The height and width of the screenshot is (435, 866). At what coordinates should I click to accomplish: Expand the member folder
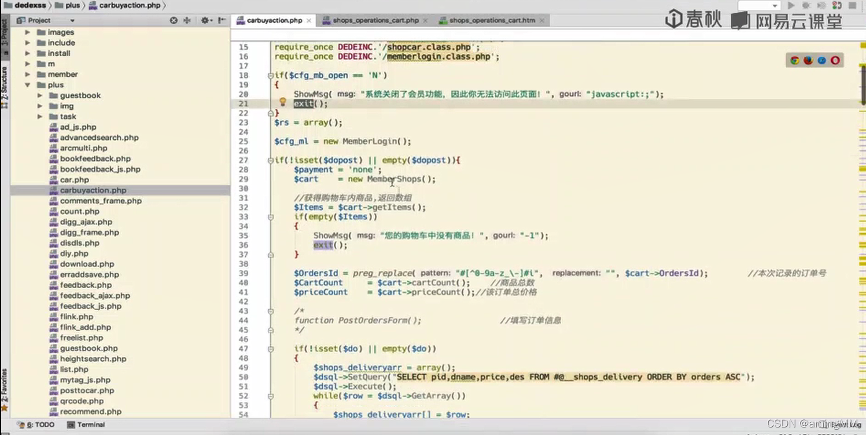pyautogui.click(x=27, y=74)
